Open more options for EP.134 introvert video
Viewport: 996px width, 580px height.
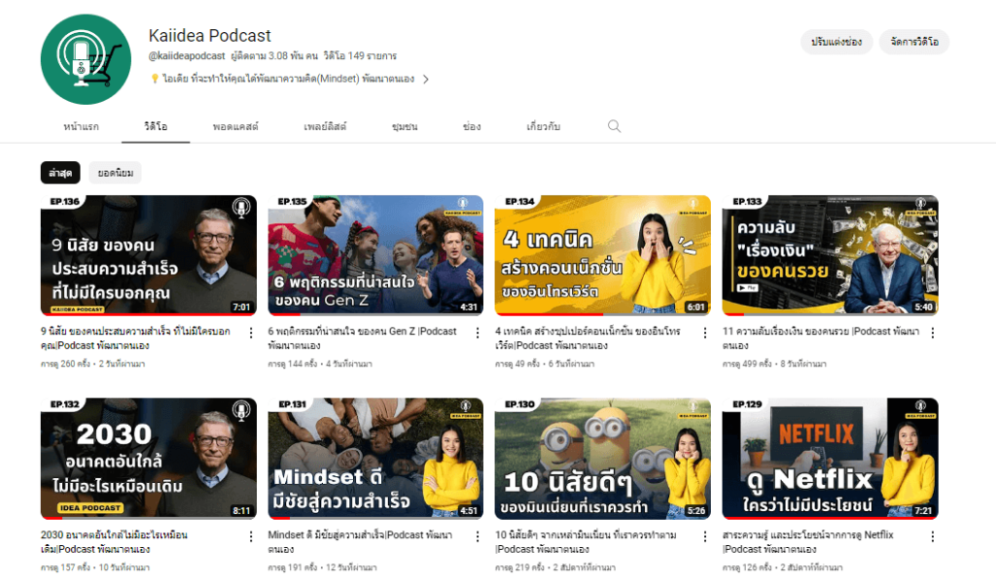(705, 332)
